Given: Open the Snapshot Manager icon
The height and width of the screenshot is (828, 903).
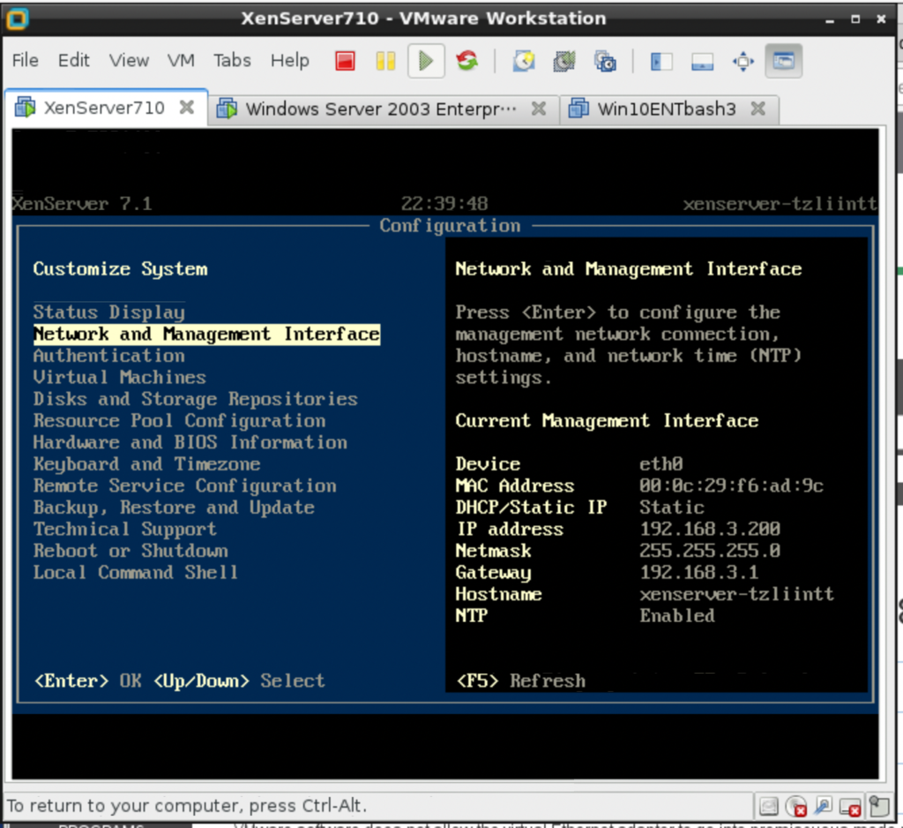Looking at the screenshot, I should 605,61.
